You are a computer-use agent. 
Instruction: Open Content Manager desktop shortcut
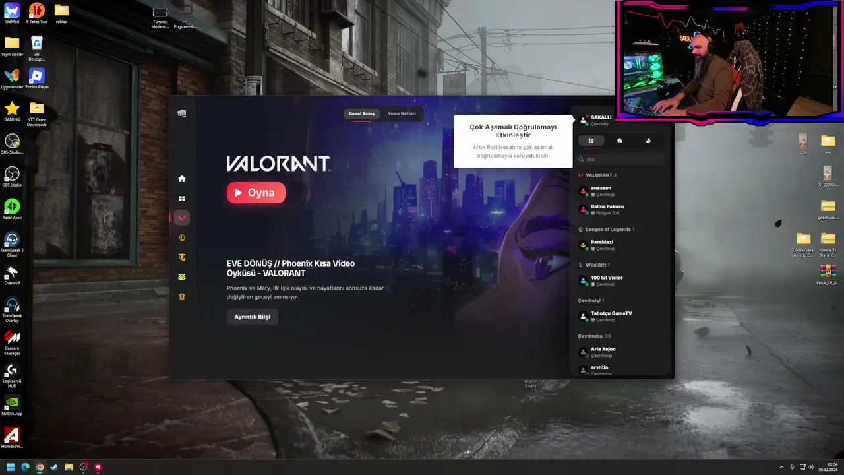[12, 343]
